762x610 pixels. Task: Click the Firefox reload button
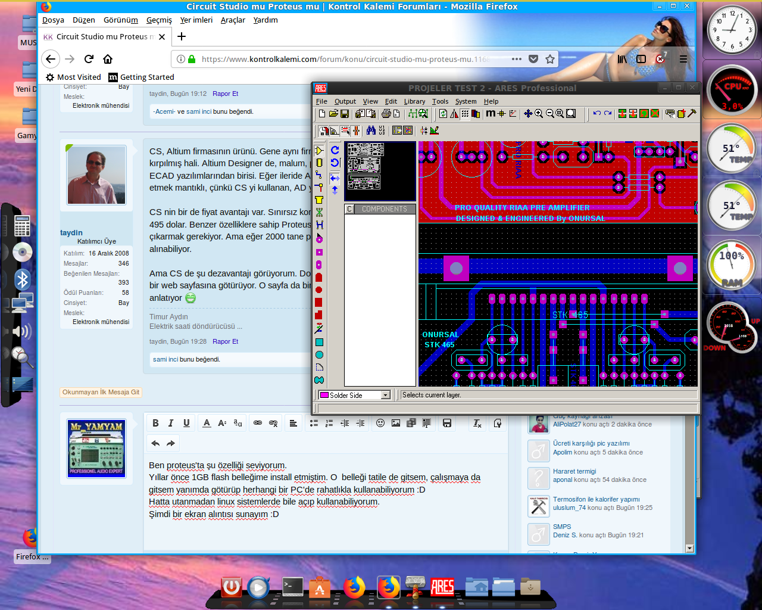coord(89,59)
